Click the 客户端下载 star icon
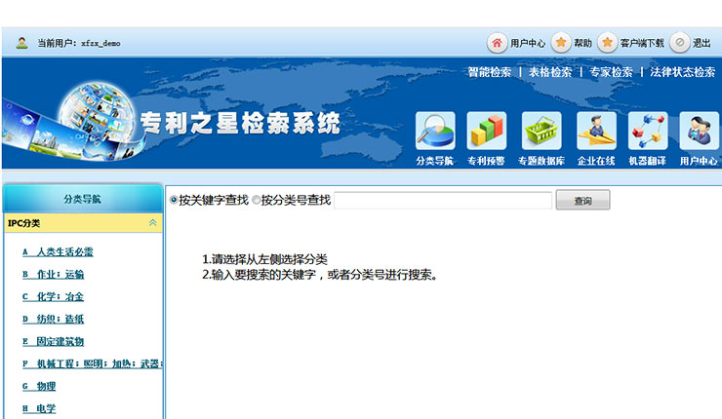The image size is (722, 419). point(608,43)
